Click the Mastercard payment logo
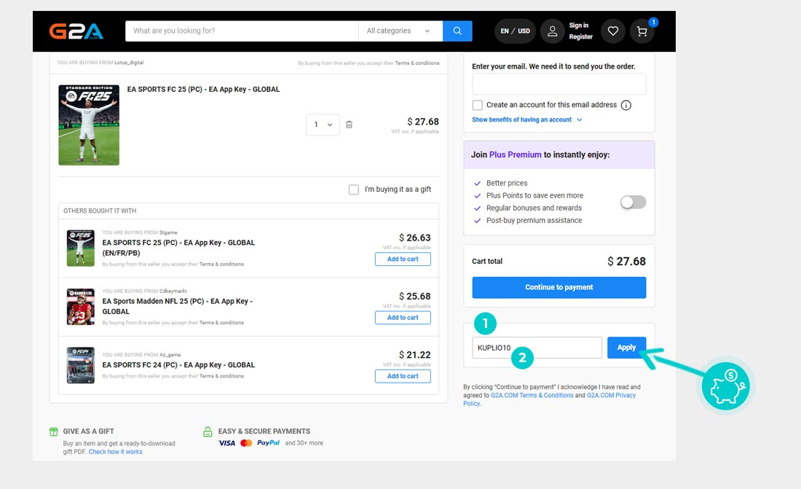This screenshot has height=489, width=801. (x=246, y=443)
